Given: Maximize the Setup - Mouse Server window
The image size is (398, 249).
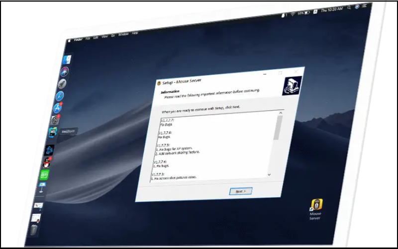Looking at the screenshot, I should coord(280,73).
